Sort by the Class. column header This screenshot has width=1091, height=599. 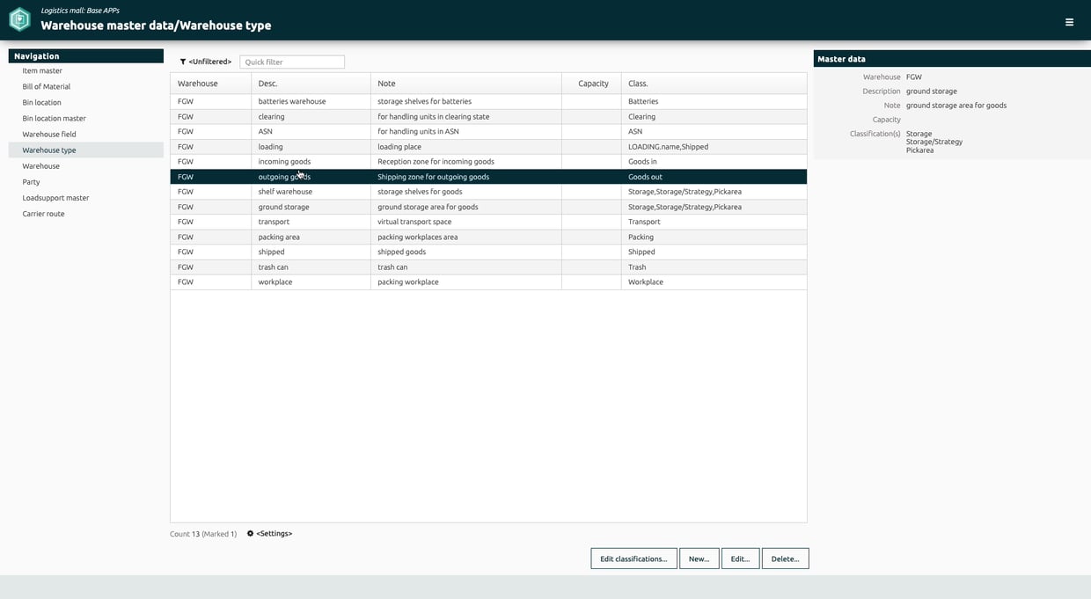[714, 84]
